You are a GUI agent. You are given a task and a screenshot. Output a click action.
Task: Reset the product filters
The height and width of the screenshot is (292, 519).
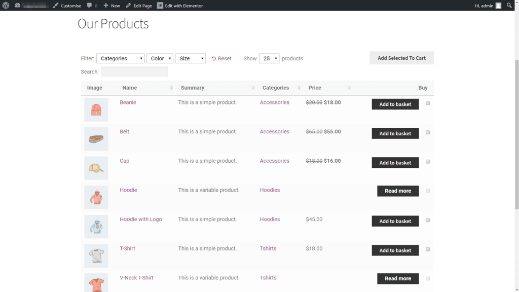click(221, 59)
